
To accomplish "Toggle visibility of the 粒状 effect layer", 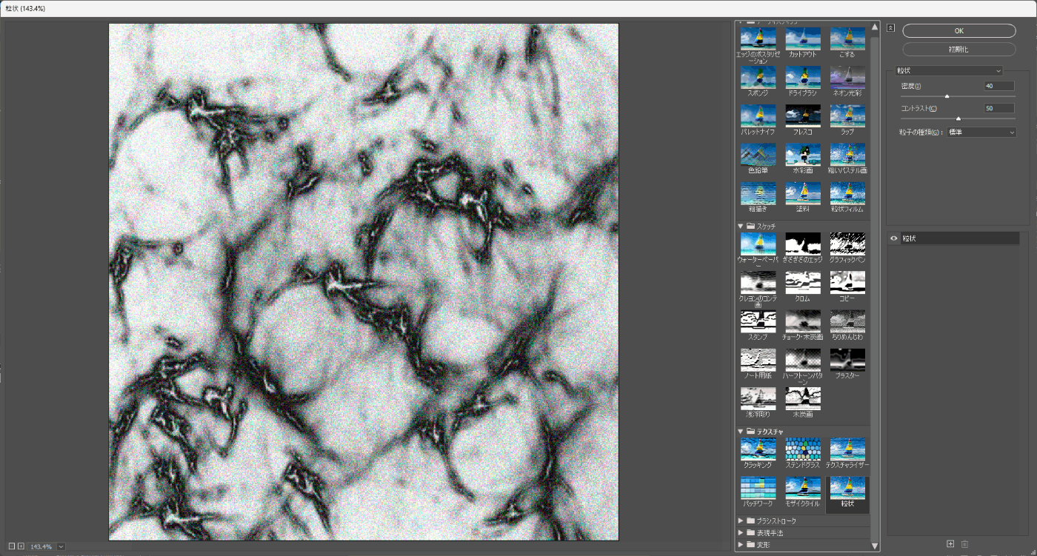I will pyautogui.click(x=894, y=238).
